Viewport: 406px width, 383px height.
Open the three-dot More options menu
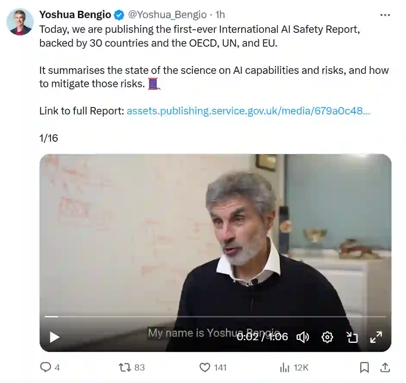[x=385, y=15]
